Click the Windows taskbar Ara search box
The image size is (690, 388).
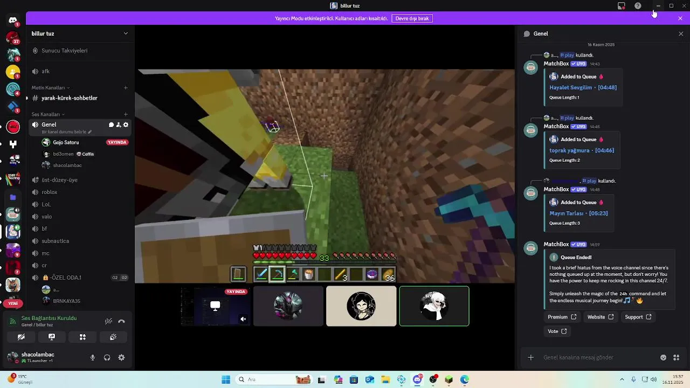coord(273,379)
